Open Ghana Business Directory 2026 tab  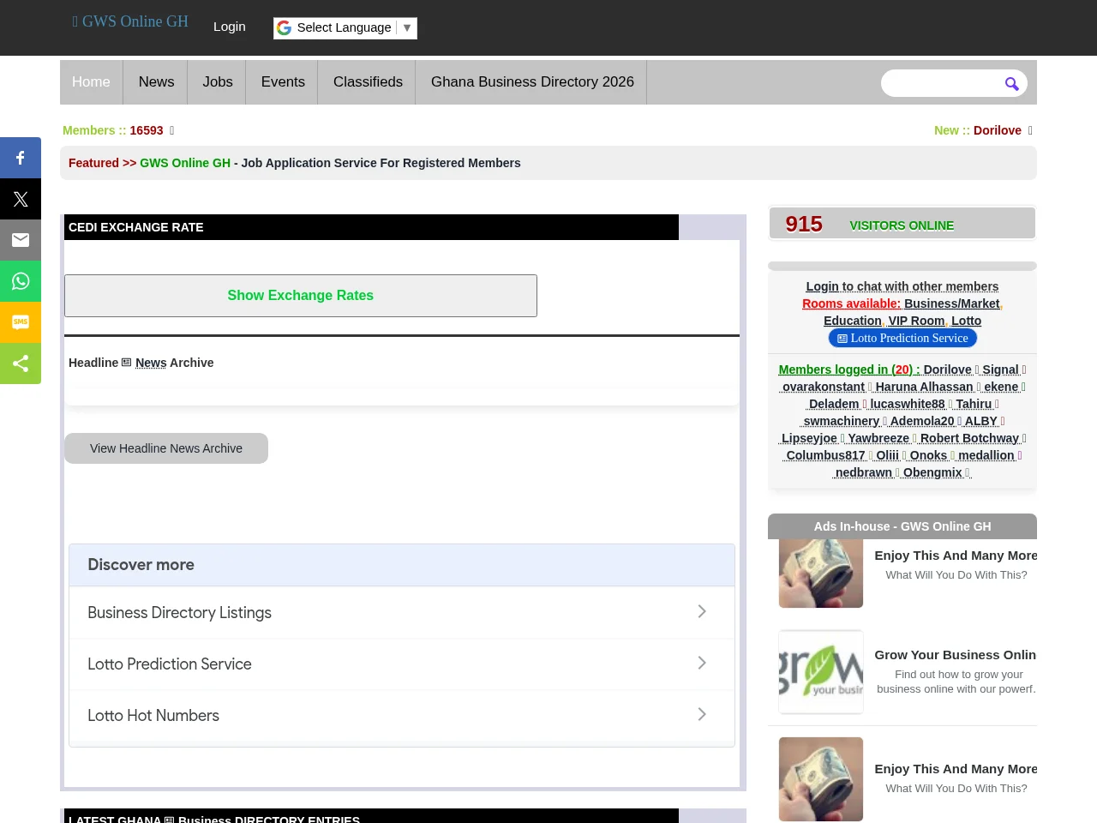click(532, 82)
